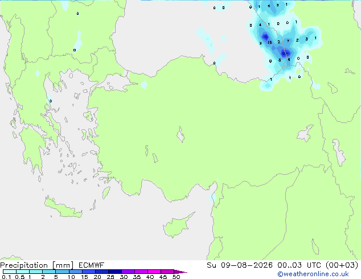361x279 pixels.
Task: Click the '30' legend scale label
Action: (x=124, y=277)
